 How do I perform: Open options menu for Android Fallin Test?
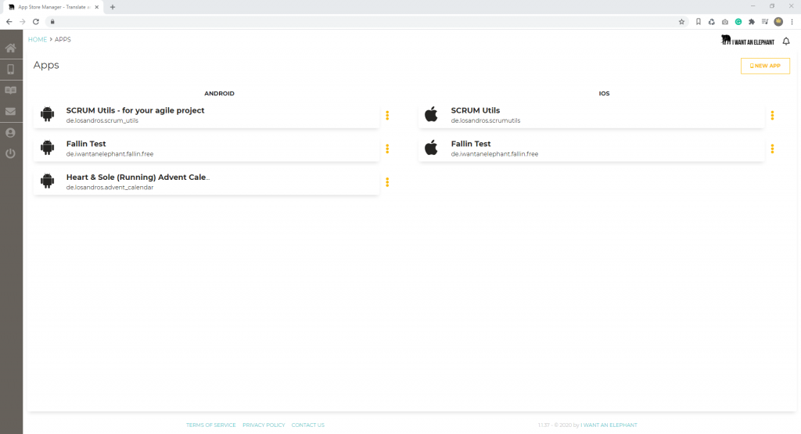387,149
